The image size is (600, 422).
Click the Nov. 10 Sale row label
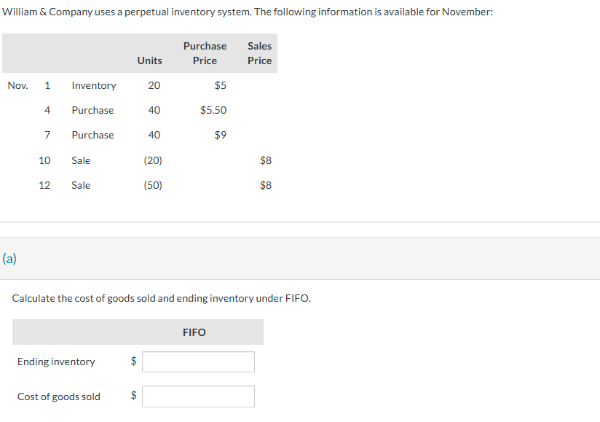[81, 160]
